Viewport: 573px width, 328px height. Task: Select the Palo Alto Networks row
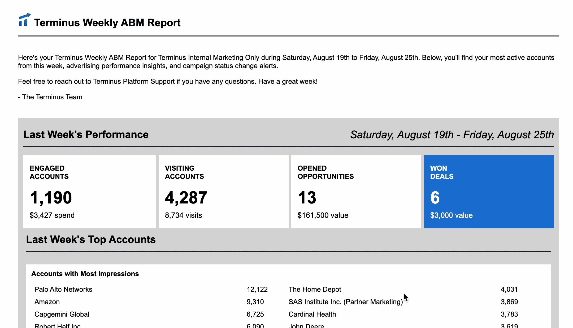coord(151,289)
